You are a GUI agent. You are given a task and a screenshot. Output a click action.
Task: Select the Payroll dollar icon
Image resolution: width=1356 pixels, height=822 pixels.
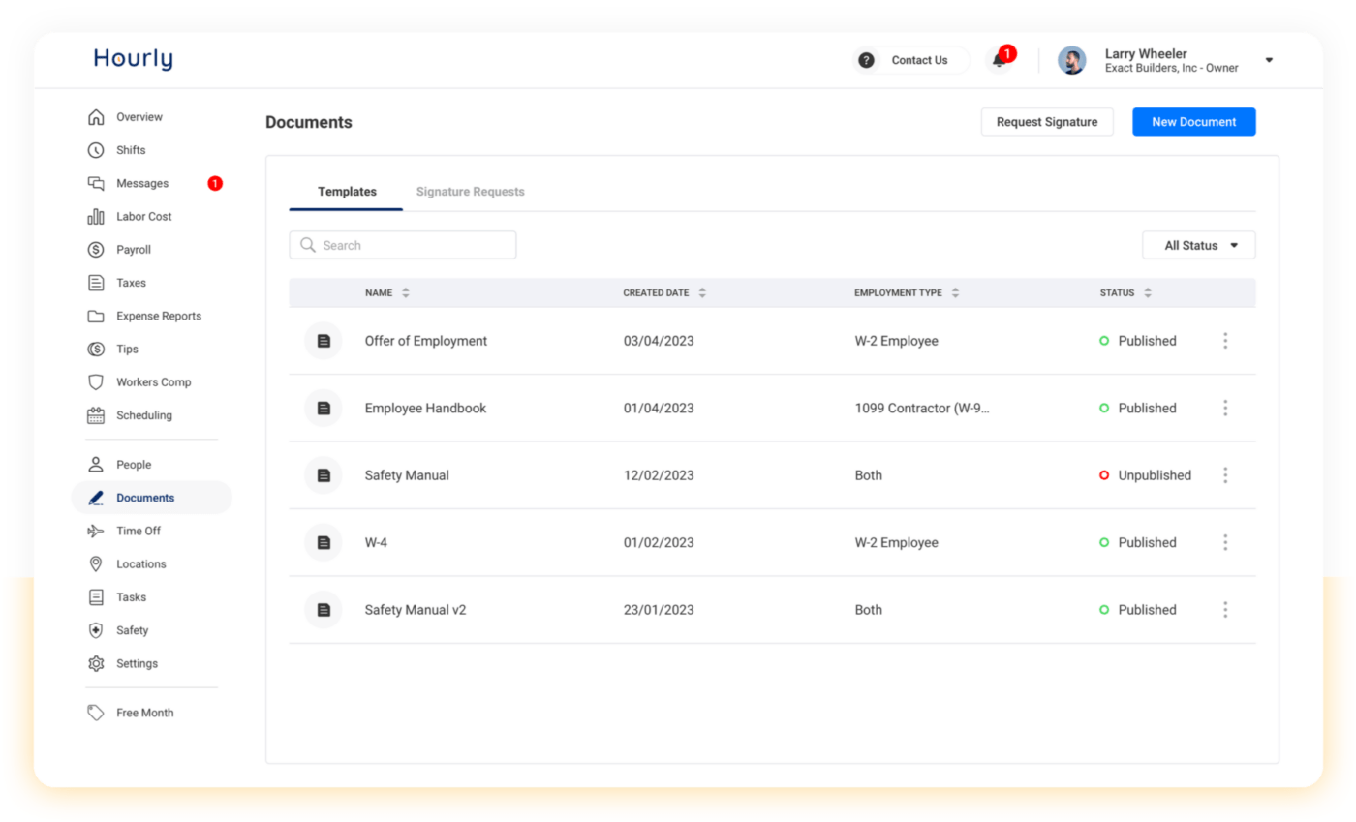96,250
